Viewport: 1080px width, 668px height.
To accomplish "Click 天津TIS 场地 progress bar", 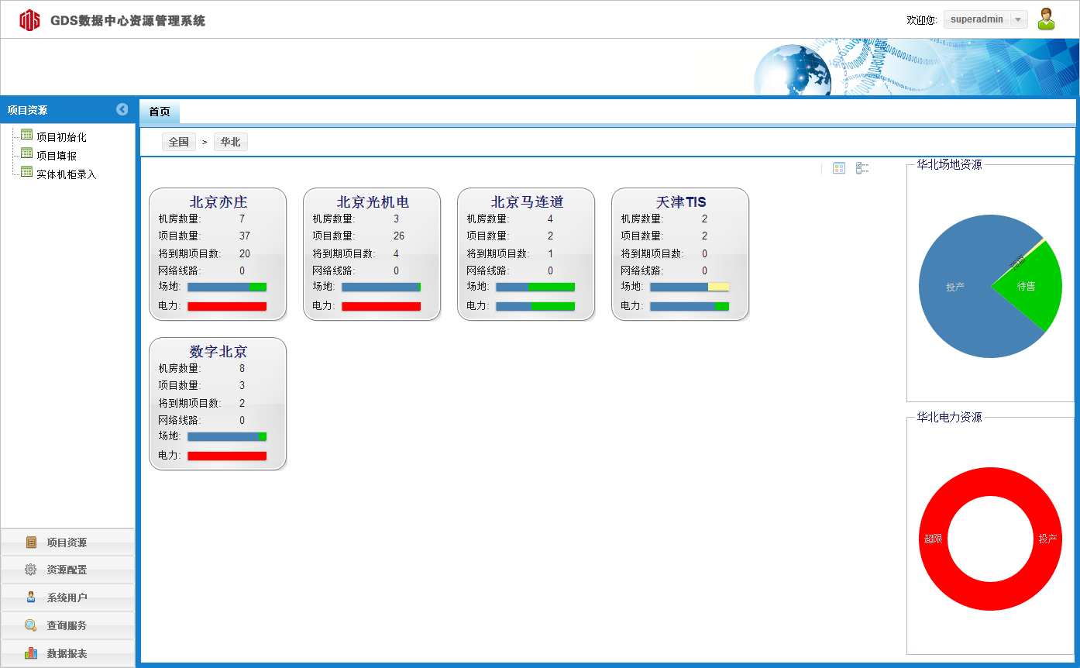I will click(689, 287).
